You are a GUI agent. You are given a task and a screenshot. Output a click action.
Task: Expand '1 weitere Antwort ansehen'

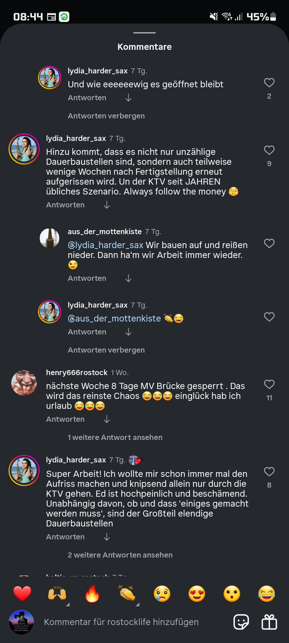click(x=115, y=437)
